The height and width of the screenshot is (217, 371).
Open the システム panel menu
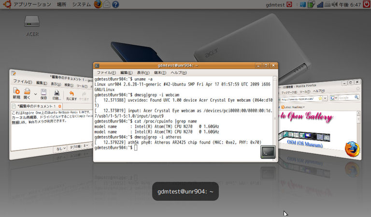point(81,4)
